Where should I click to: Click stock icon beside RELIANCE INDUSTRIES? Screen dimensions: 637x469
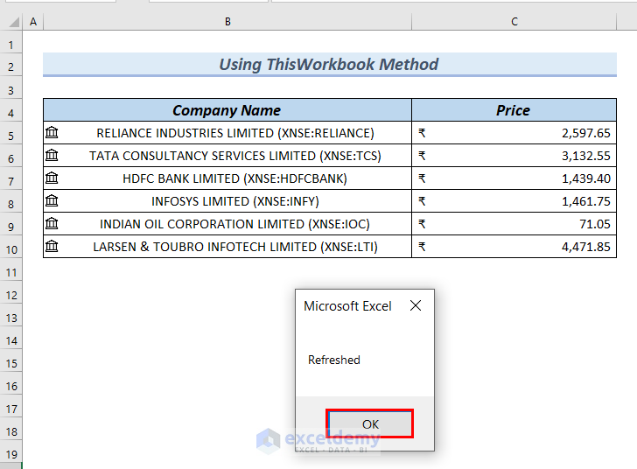[52, 132]
